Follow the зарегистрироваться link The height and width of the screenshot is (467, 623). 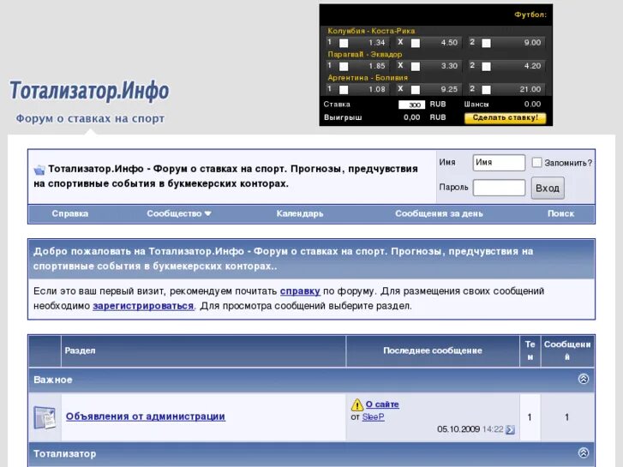143,306
